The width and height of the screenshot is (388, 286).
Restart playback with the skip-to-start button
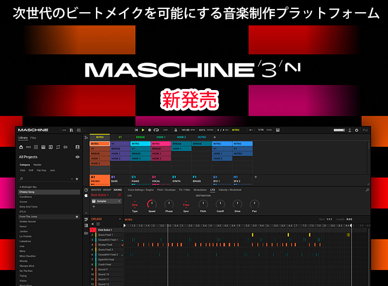[136, 130]
